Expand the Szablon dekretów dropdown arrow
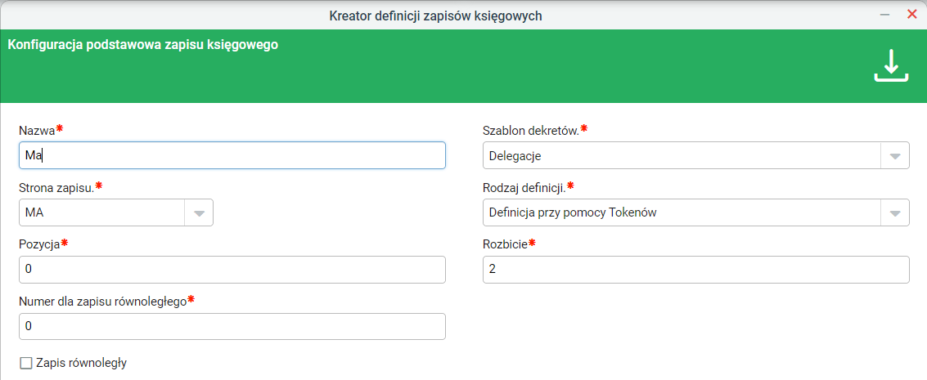This screenshot has width=927, height=380. click(x=895, y=156)
